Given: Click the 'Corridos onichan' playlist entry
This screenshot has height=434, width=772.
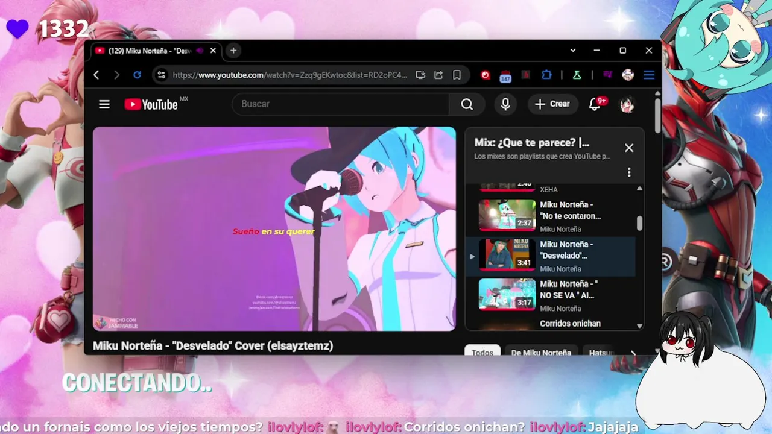Looking at the screenshot, I should click(x=570, y=324).
